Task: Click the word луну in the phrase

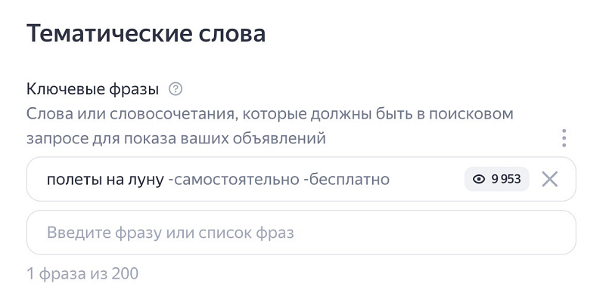Action: (144, 180)
